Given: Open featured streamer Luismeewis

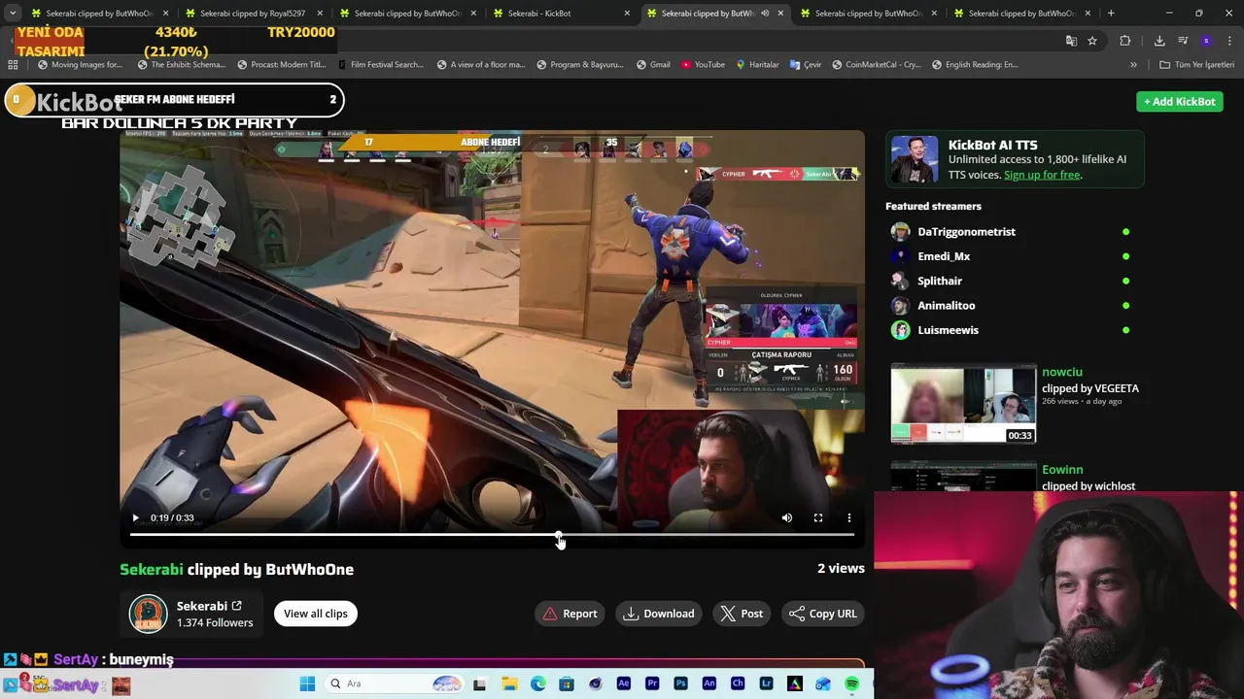Looking at the screenshot, I should click(x=948, y=330).
